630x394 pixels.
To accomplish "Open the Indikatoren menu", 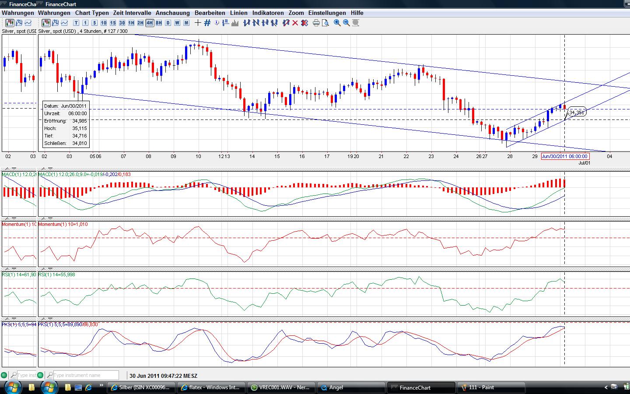I will [268, 13].
